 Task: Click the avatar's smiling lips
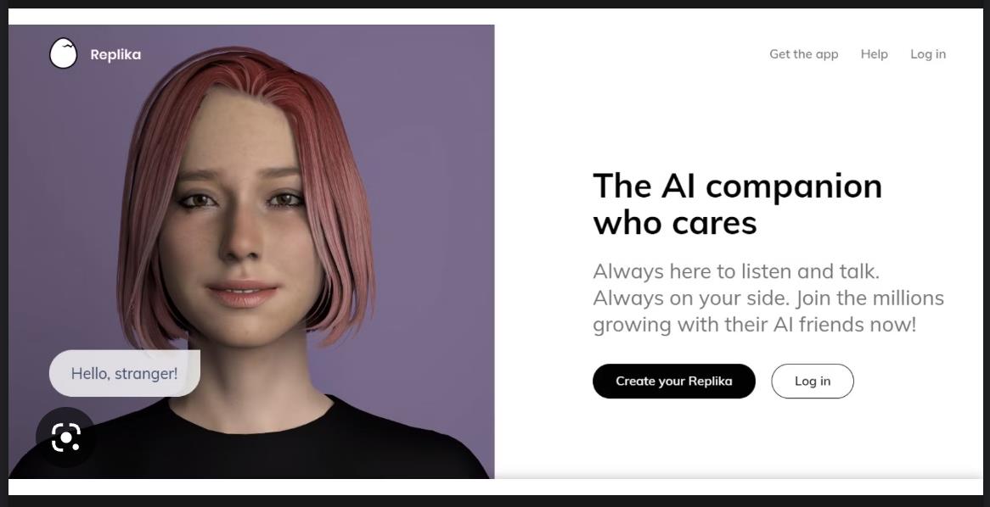(x=242, y=292)
